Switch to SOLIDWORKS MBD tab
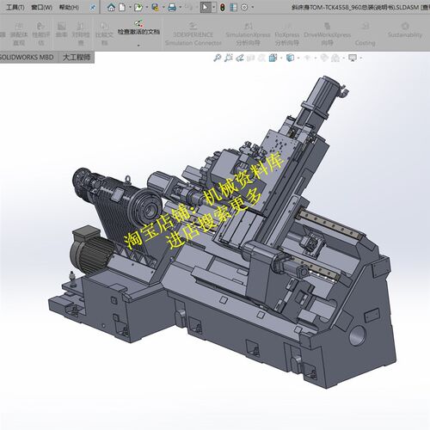430x430 pixels. click(x=27, y=58)
